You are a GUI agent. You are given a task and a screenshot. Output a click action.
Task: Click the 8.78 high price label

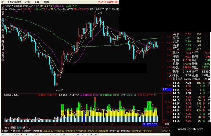pyautogui.click(x=100, y=13)
